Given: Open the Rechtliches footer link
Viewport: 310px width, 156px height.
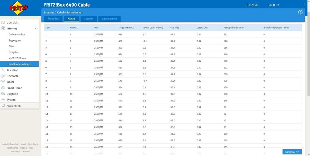Looking at the screenshot, I should [x=13, y=148].
